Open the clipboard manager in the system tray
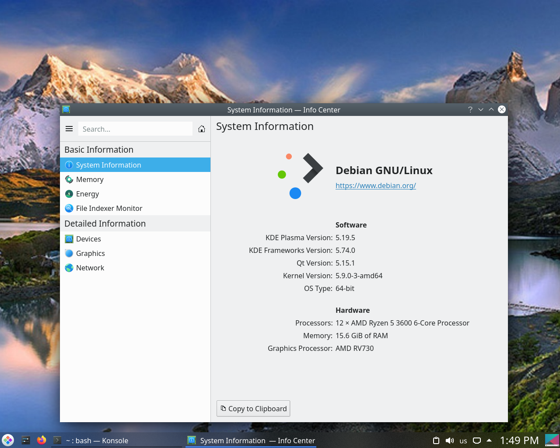Image resolution: width=560 pixels, height=448 pixels. click(x=436, y=441)
